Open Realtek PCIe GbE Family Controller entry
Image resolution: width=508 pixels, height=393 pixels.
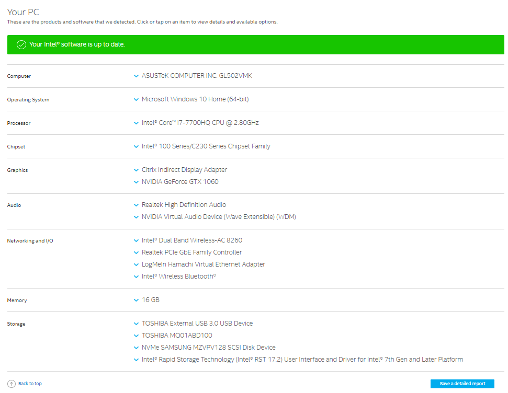191,252
